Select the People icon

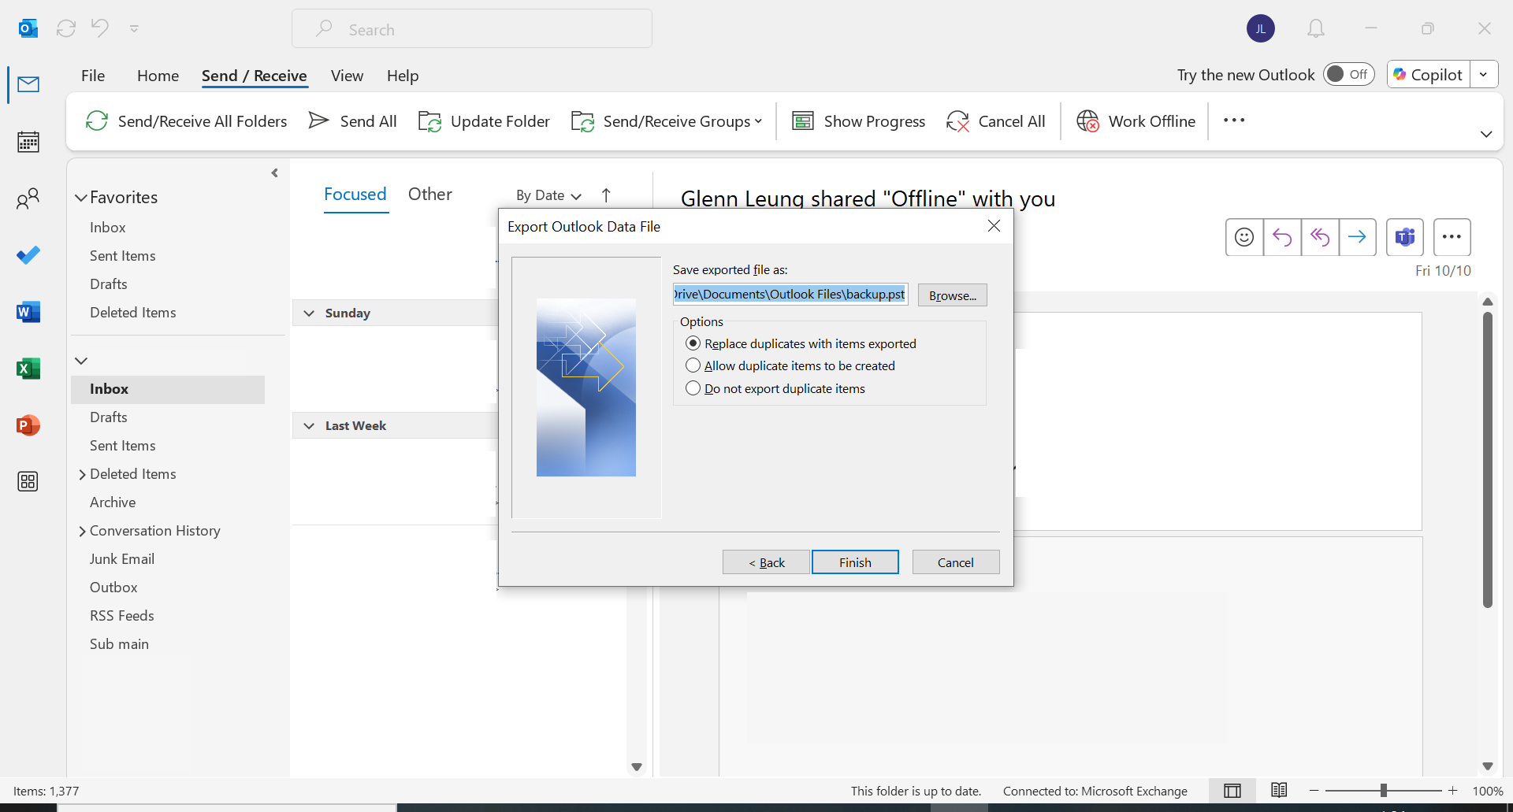[x=28, y=198]
